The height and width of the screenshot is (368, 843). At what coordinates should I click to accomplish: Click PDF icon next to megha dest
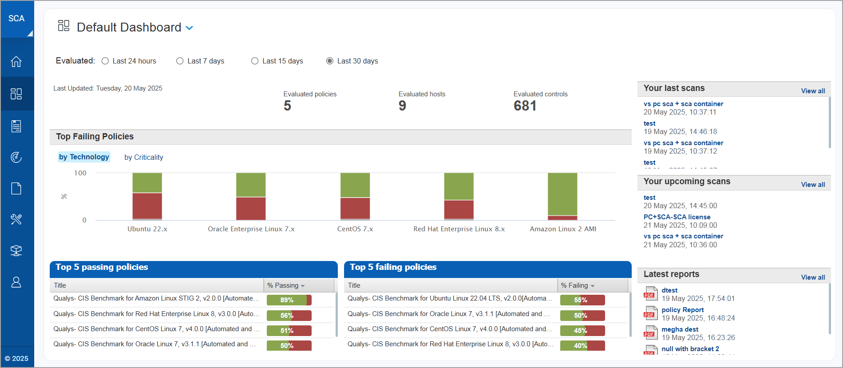650,333
